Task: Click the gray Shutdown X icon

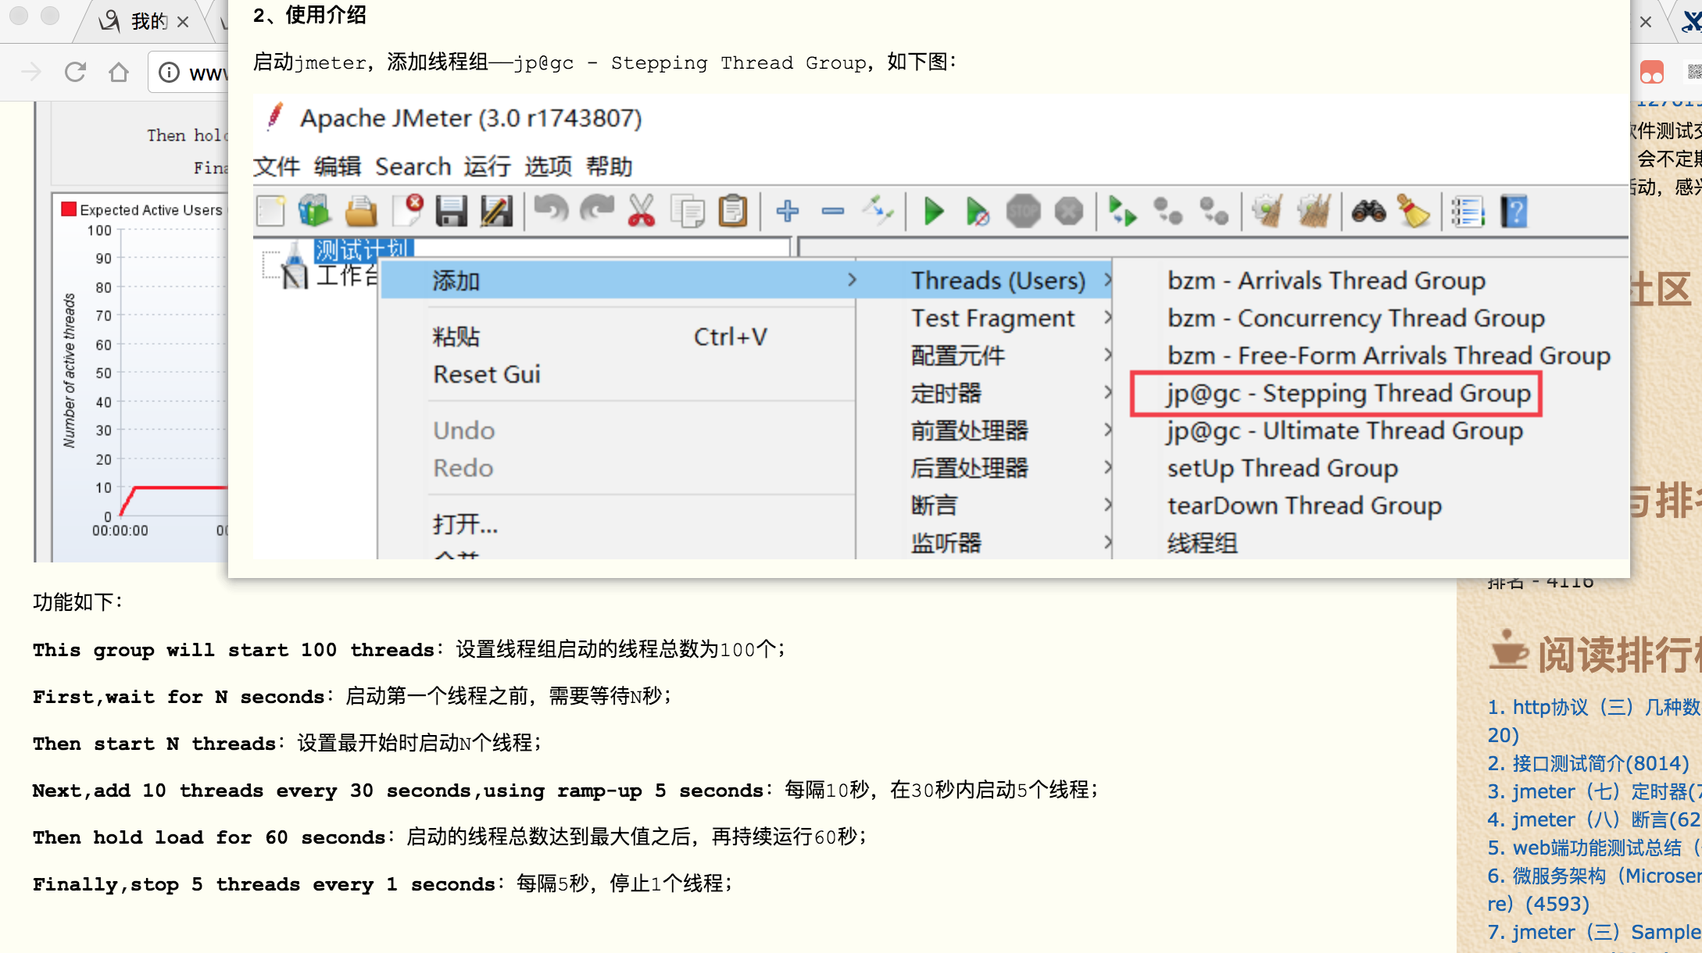Action: (1068, 211)
